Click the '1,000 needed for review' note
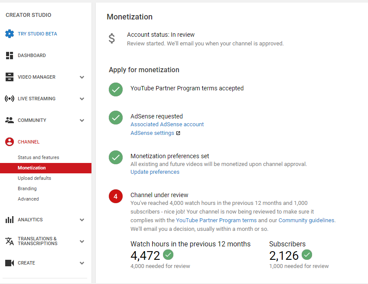 pos(299,266)
